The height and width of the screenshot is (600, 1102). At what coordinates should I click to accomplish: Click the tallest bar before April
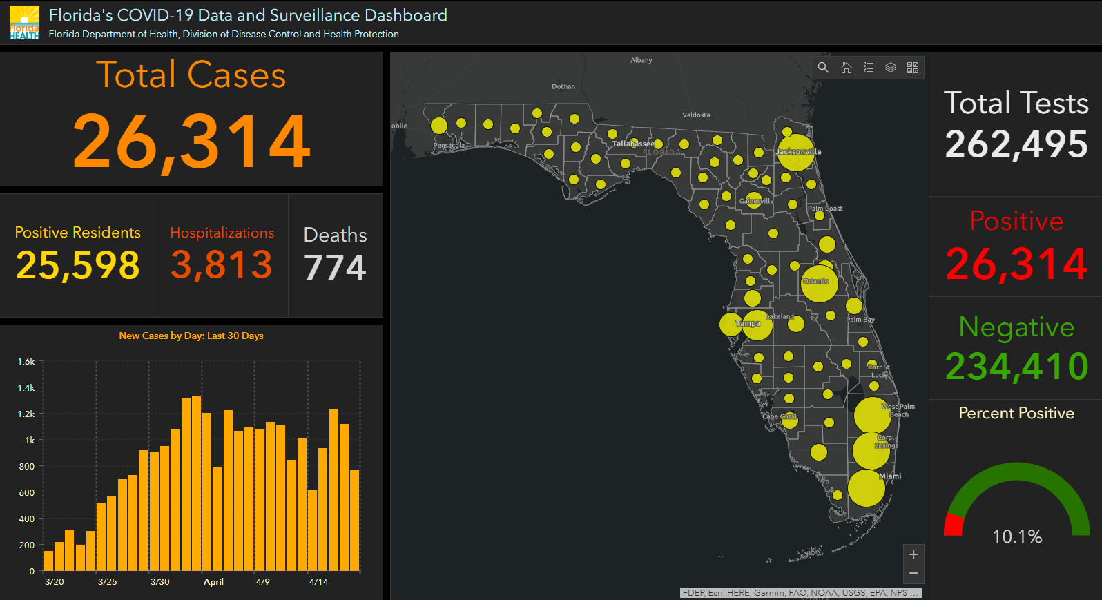[x=197, y=483]
